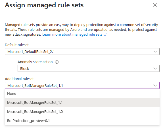Show info tooltip for Anomaly score action
Image resolution: width=163 pixels, height=131 pixels.
coord(57,62)
